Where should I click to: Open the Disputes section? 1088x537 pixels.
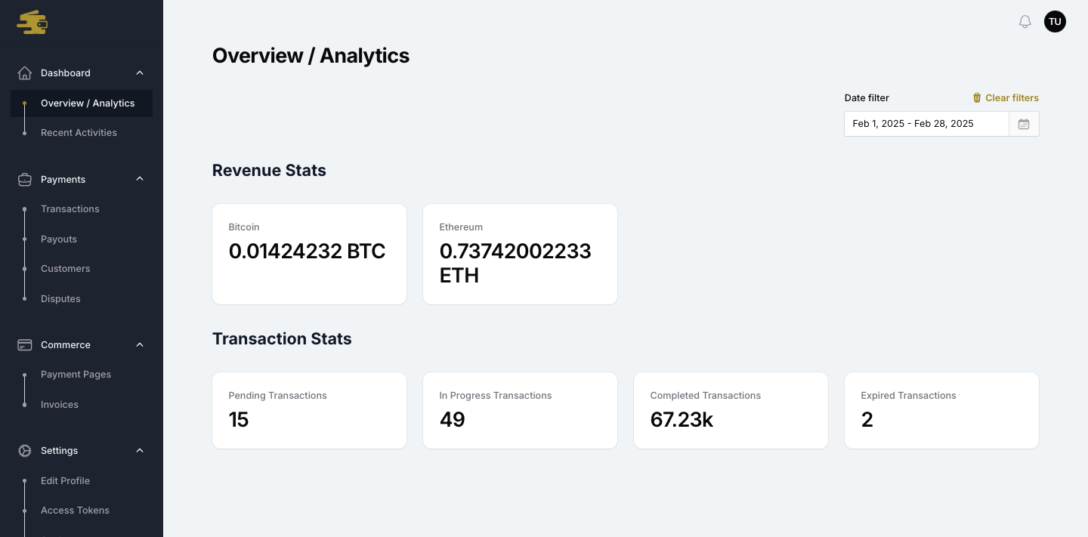coord(60,299)
